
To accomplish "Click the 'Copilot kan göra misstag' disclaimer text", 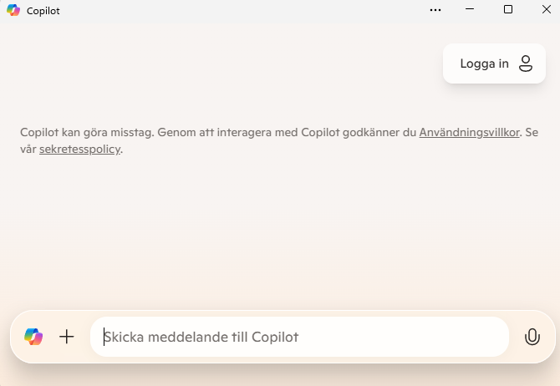I will 87,133.
